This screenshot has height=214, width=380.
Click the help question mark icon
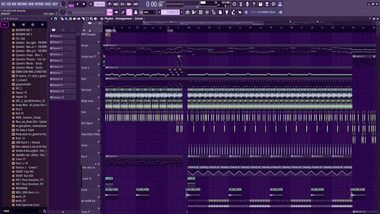tap(254, 4)
